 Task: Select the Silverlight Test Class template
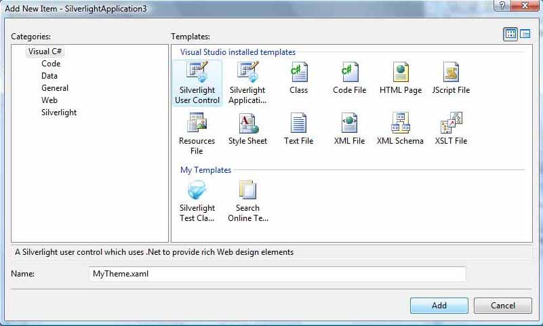[x=197, y=201]
